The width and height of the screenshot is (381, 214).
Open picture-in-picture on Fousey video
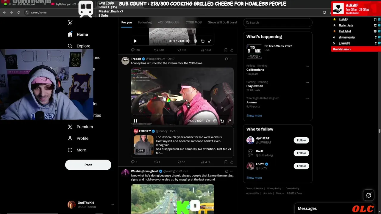pos(222,121)
